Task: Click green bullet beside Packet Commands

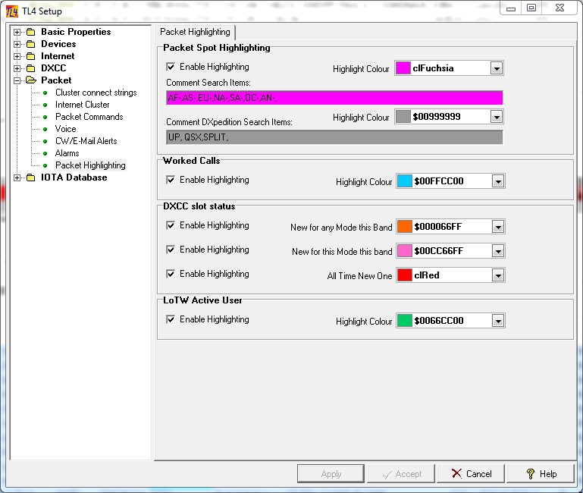Action: click(x=45, y=118)
